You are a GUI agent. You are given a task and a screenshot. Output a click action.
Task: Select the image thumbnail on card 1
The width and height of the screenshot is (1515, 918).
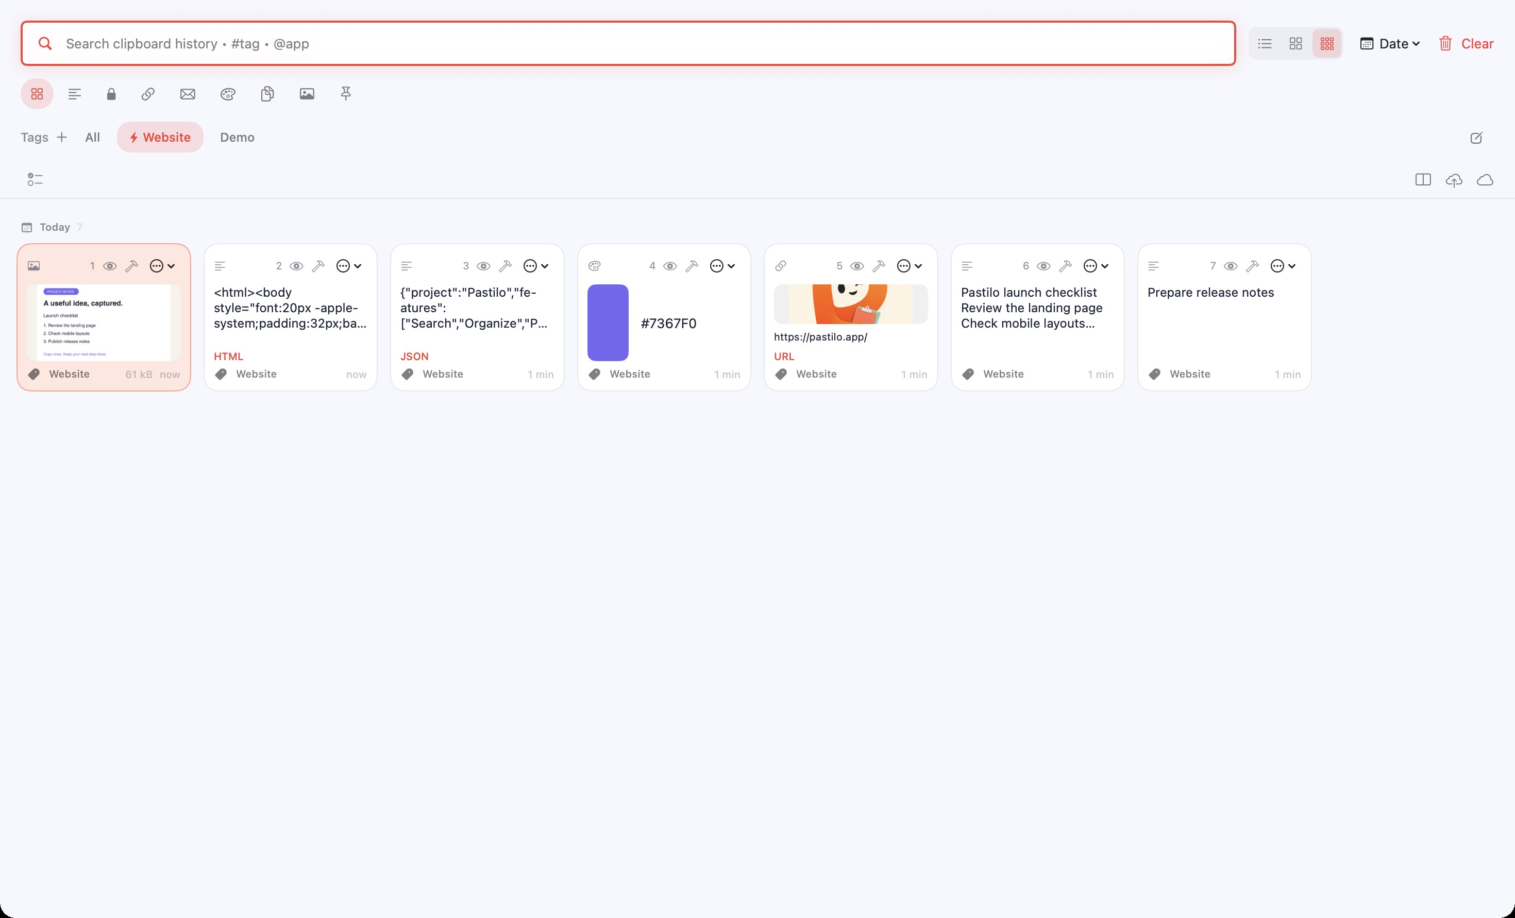104,322
